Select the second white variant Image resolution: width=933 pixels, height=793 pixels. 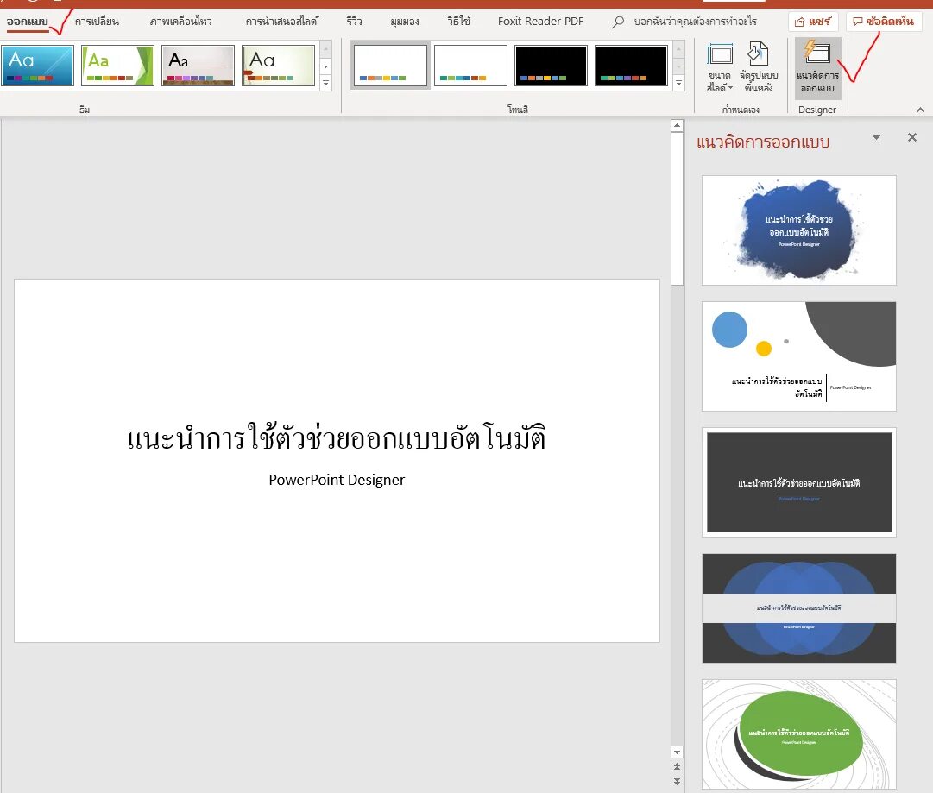(470, 66)
